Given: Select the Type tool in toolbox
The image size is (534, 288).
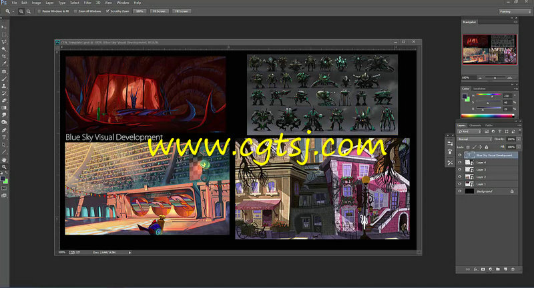Looking at the screenshot, I should 4,137.
